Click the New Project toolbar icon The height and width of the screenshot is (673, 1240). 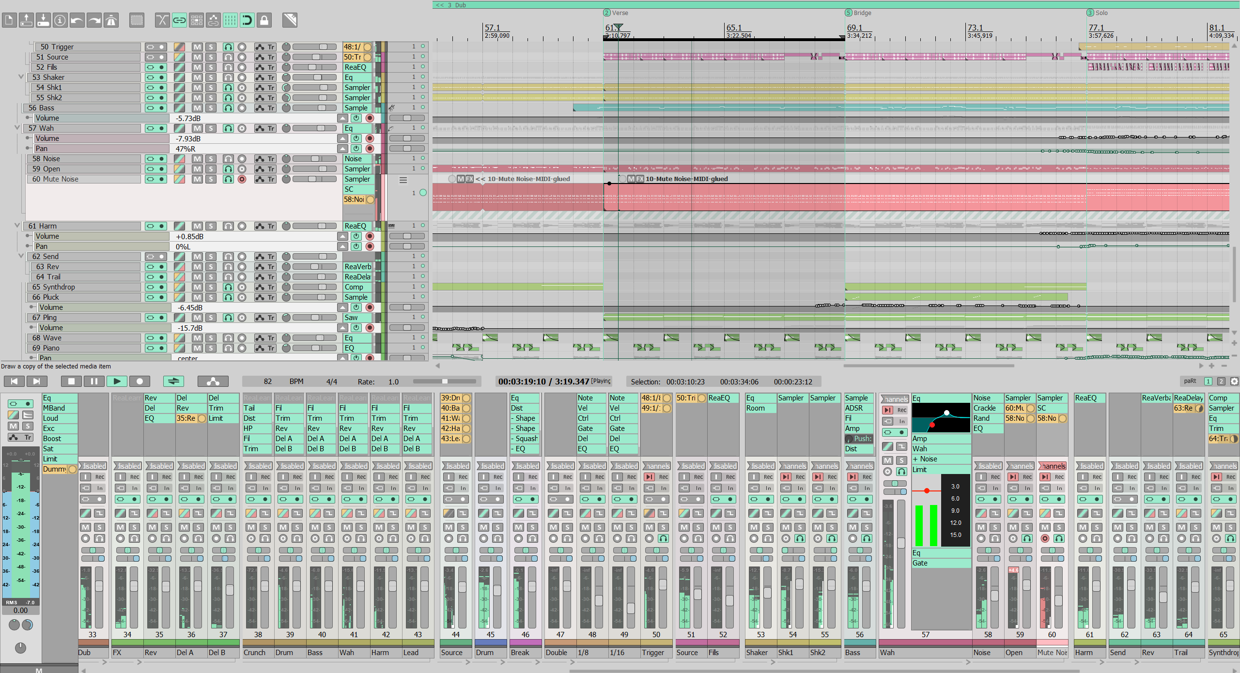[9, 20]
